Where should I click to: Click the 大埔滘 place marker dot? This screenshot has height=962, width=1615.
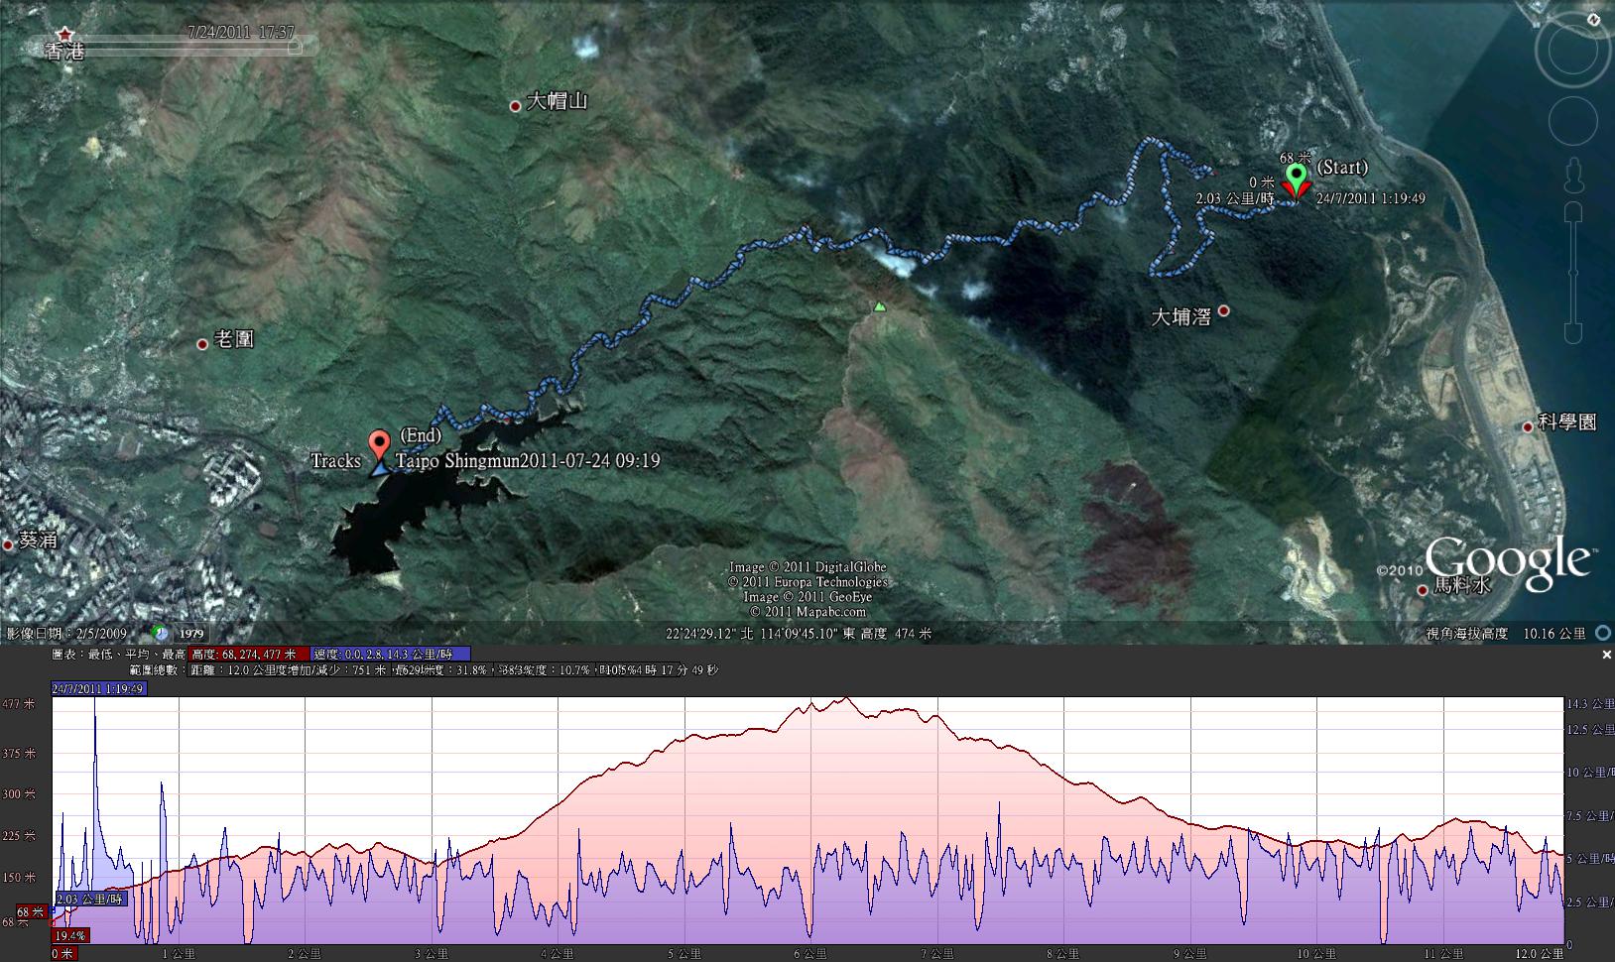(1224, 310)
